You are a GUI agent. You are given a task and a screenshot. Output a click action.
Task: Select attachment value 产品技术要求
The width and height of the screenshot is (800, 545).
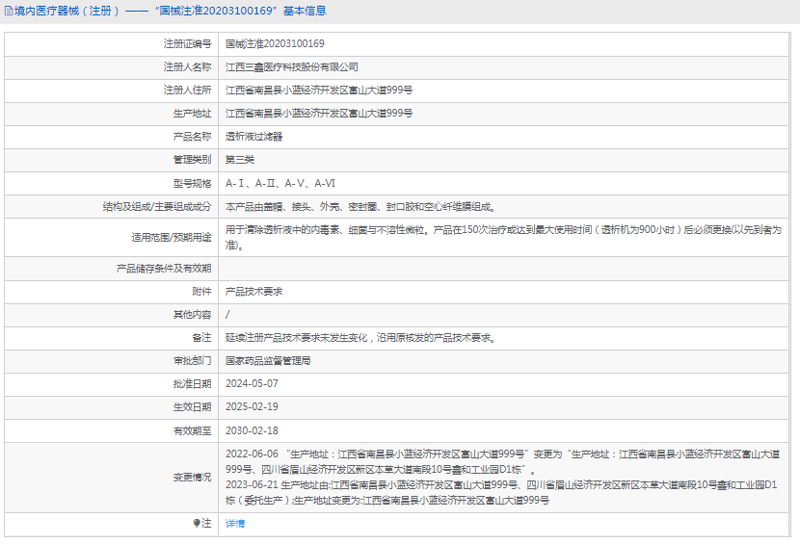[254, 292]
